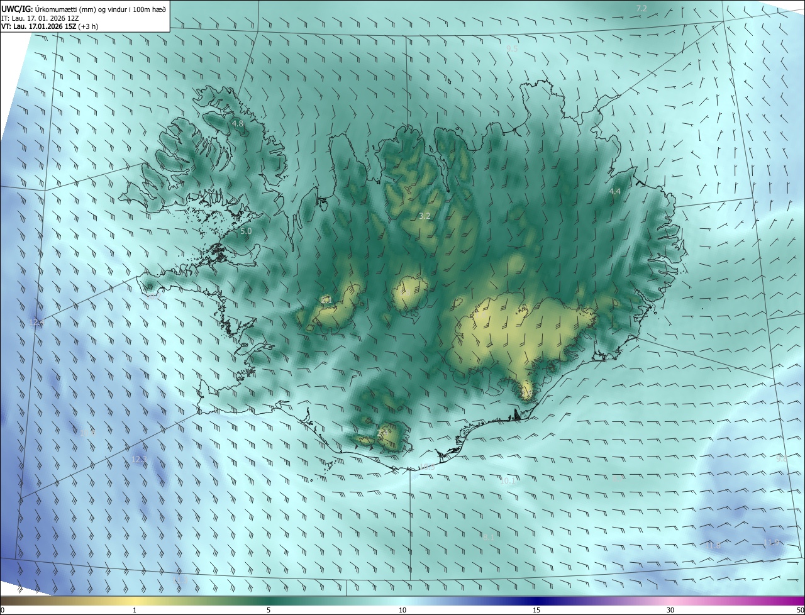Click the 12.4 value label

(37, 323)
